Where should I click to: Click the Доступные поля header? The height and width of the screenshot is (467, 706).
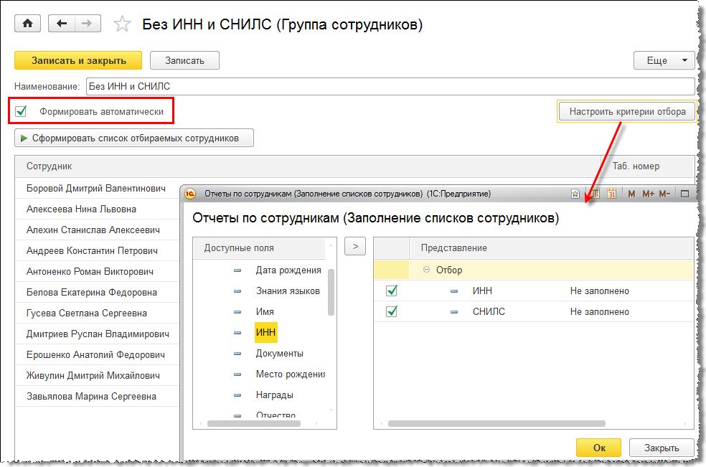point(259,248)
